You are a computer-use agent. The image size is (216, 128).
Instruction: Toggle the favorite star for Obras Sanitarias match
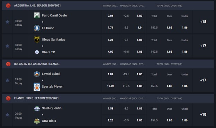7,46
